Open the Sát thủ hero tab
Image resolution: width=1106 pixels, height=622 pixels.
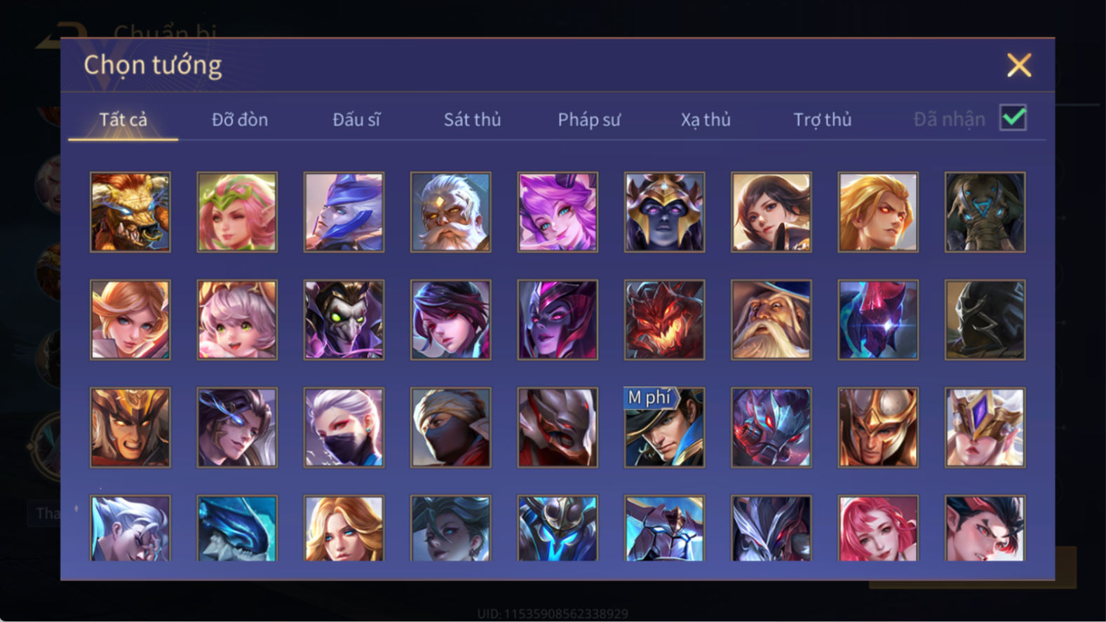[x=472, y=120]
